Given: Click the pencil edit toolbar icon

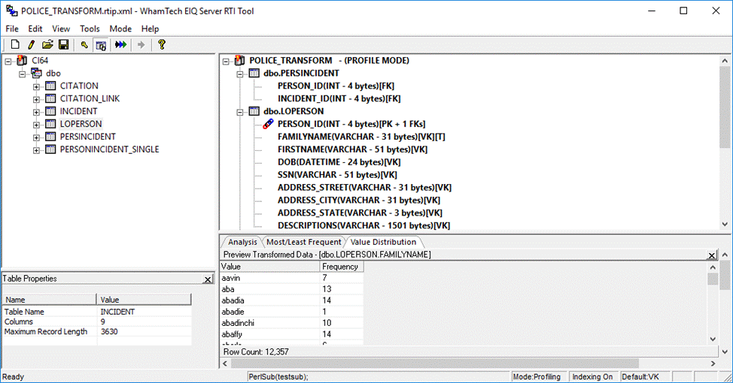Looking at the screenshot, I should tap(32, 45).
